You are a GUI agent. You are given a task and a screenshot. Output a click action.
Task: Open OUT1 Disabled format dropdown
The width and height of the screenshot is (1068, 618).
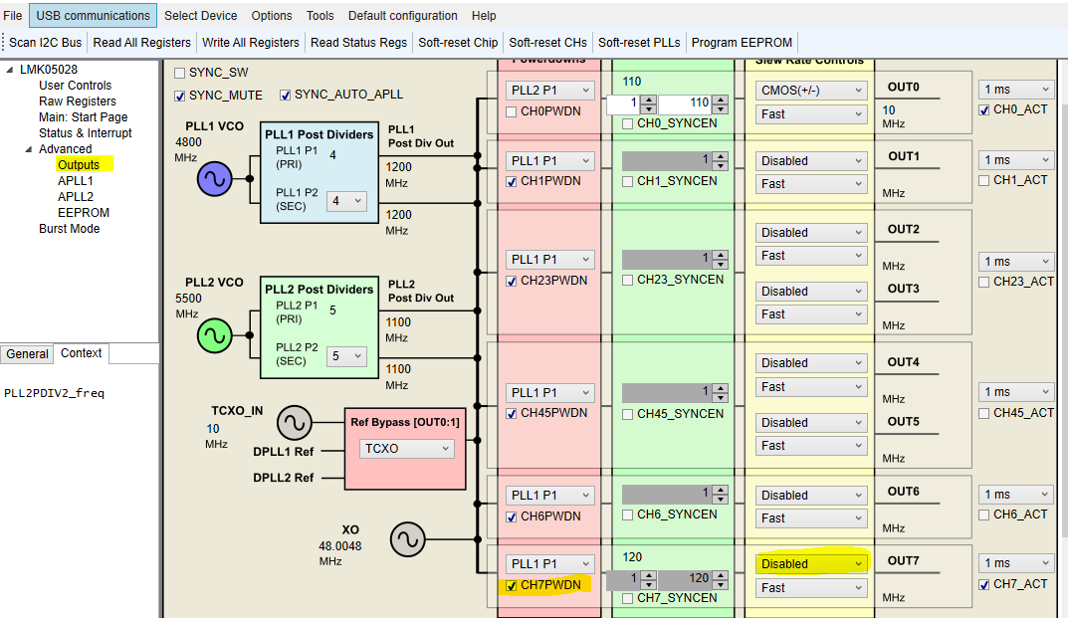tap(812, 161)
